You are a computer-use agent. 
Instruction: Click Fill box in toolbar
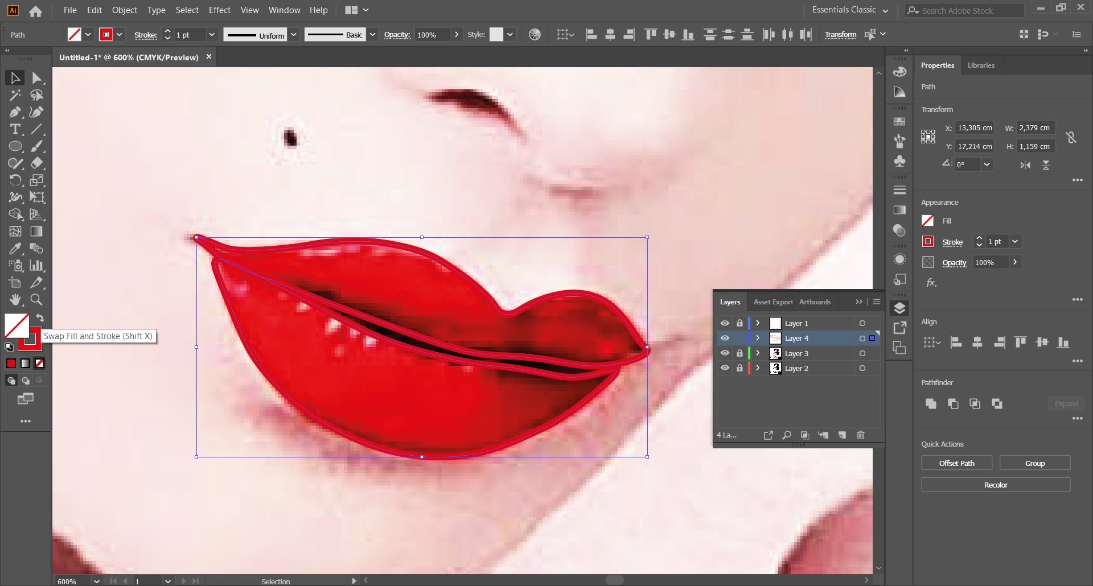[x=17, y=325]
